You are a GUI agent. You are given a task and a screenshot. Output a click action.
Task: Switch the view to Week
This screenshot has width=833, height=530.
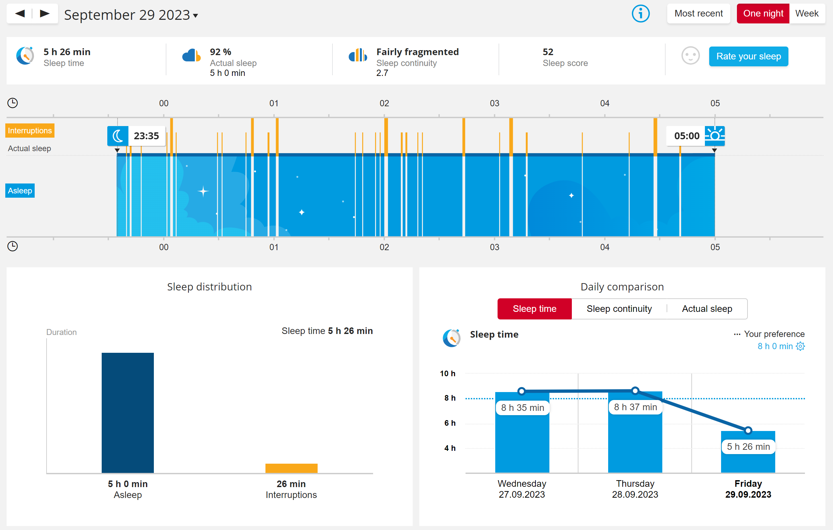(x=806, y=14)
